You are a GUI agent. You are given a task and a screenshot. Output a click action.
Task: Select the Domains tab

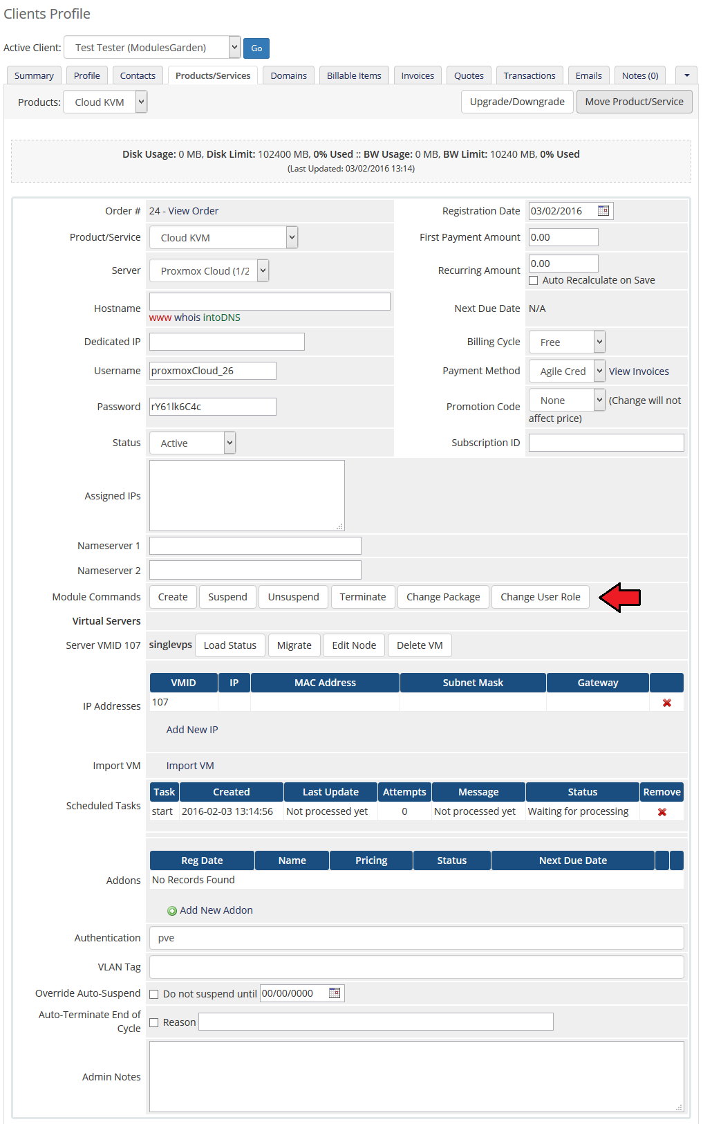[x=289, y=75]
